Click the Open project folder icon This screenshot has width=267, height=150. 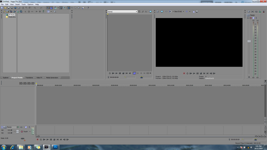(x=5, y=8)
